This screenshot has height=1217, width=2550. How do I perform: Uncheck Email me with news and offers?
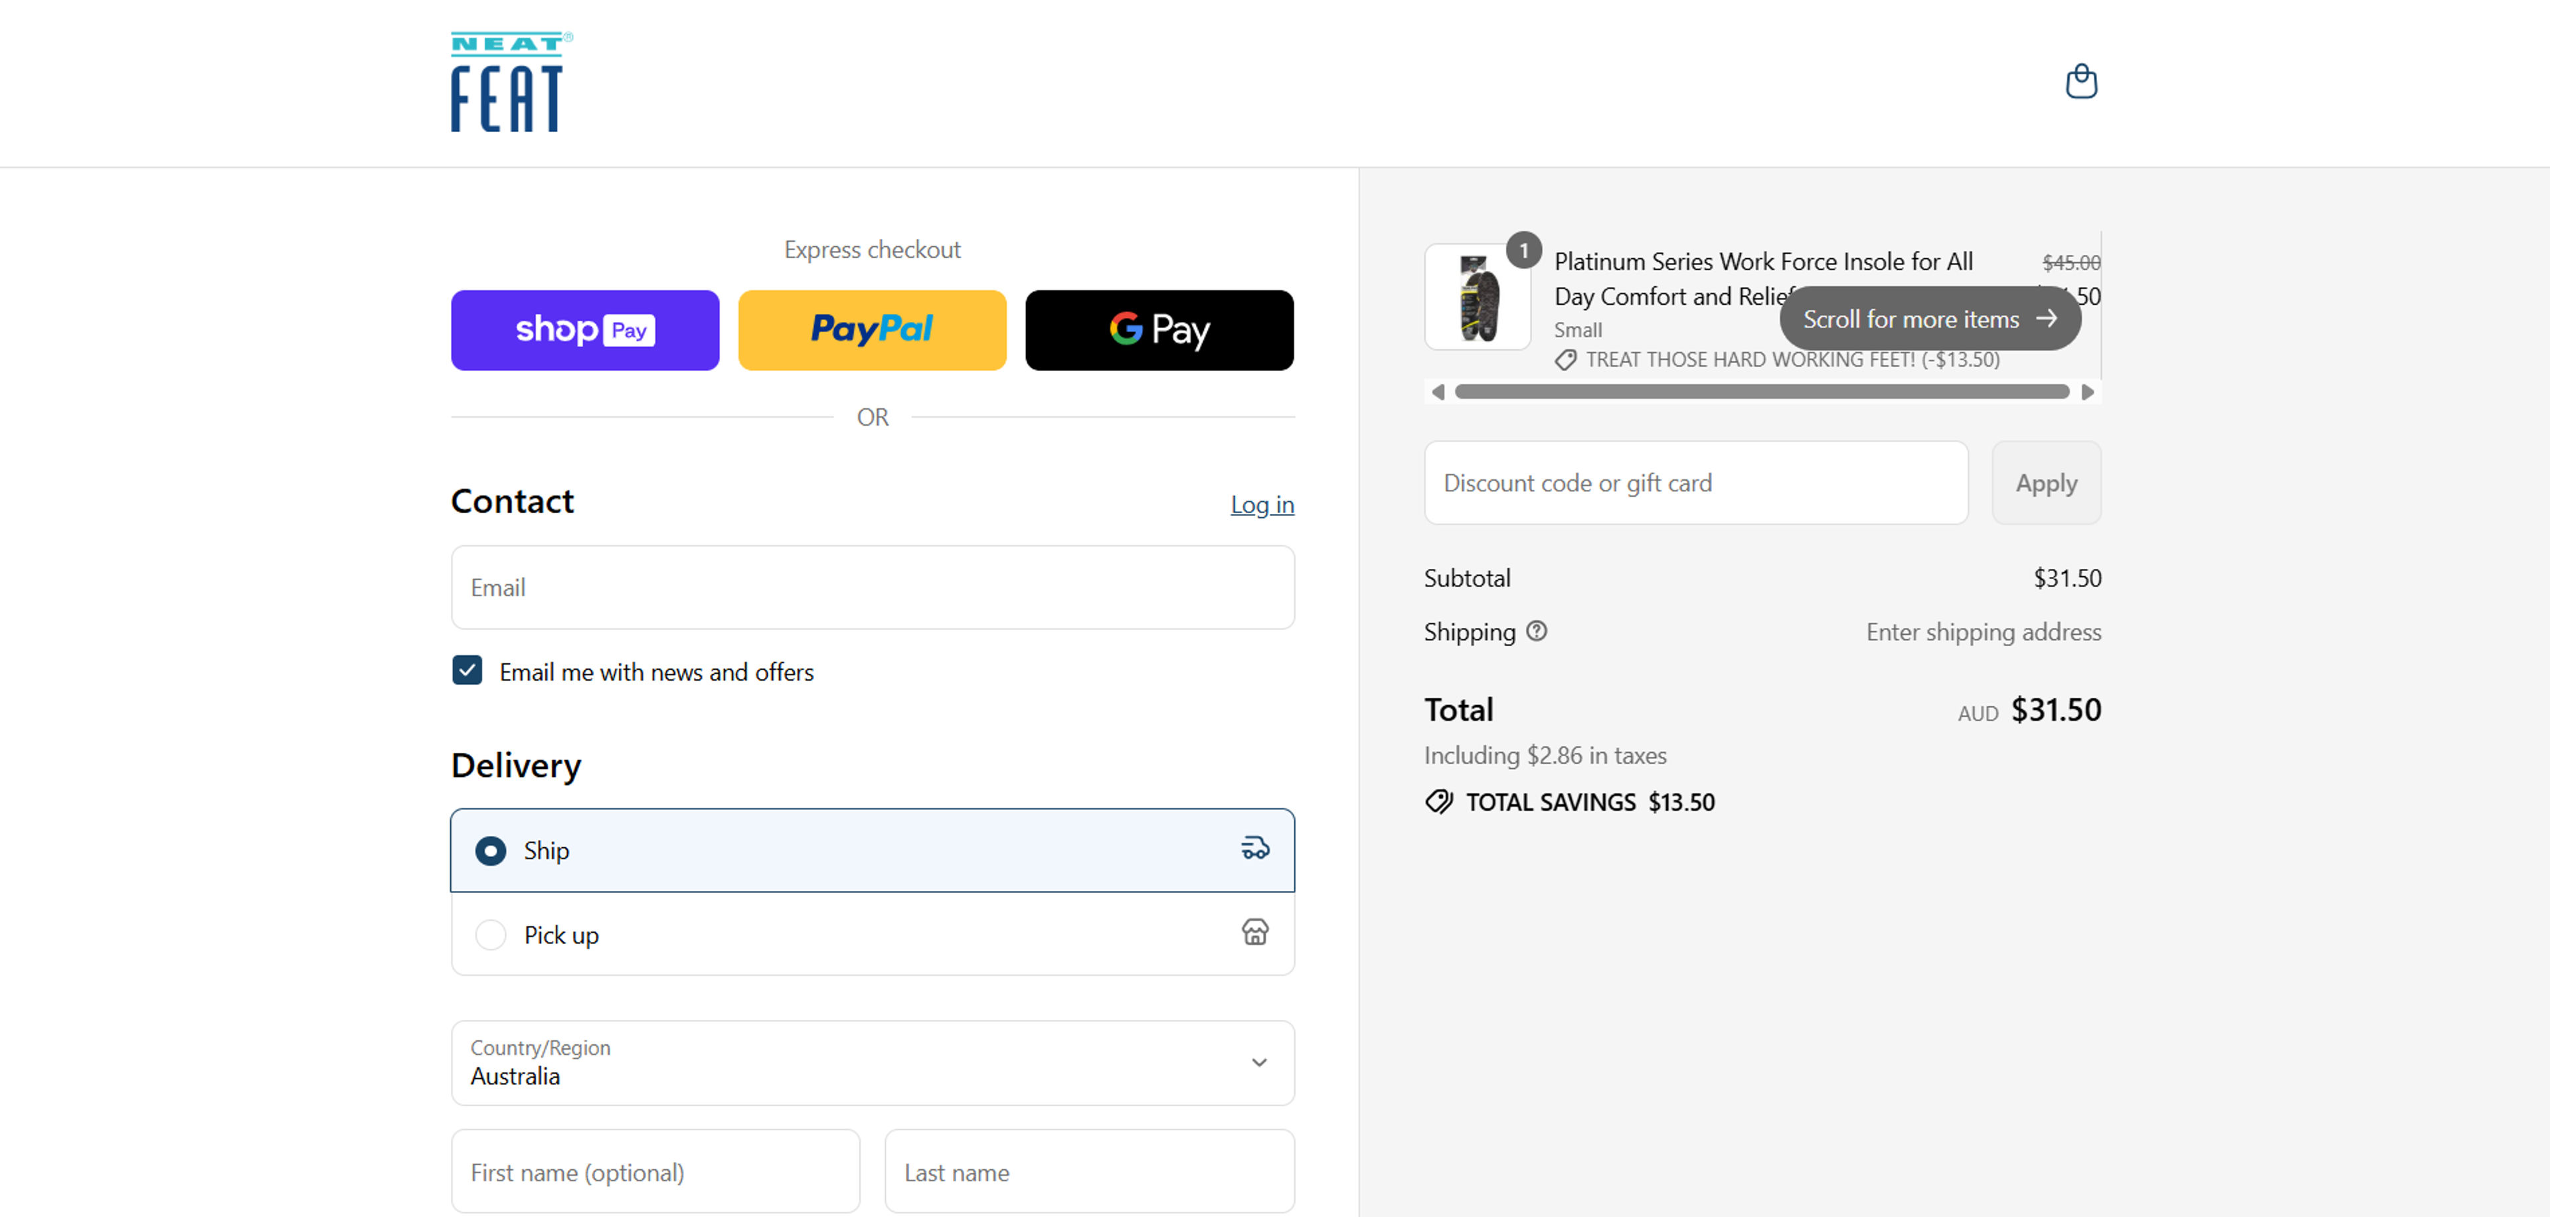[467, 671]
